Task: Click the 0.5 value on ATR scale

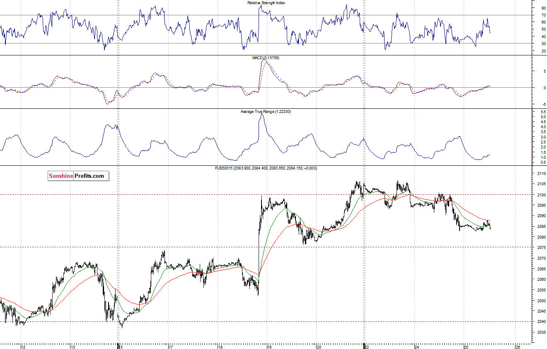Action: [543, 162]
